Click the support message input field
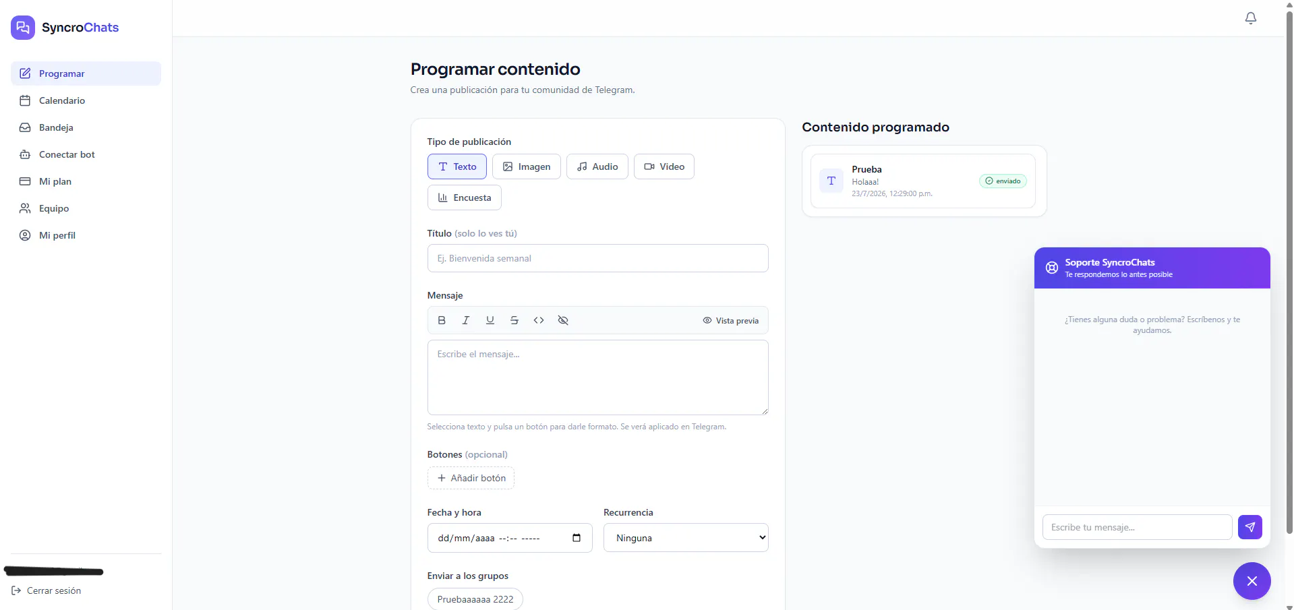The width and height of the screenshot is (1294, 610). coord(1138,527)
